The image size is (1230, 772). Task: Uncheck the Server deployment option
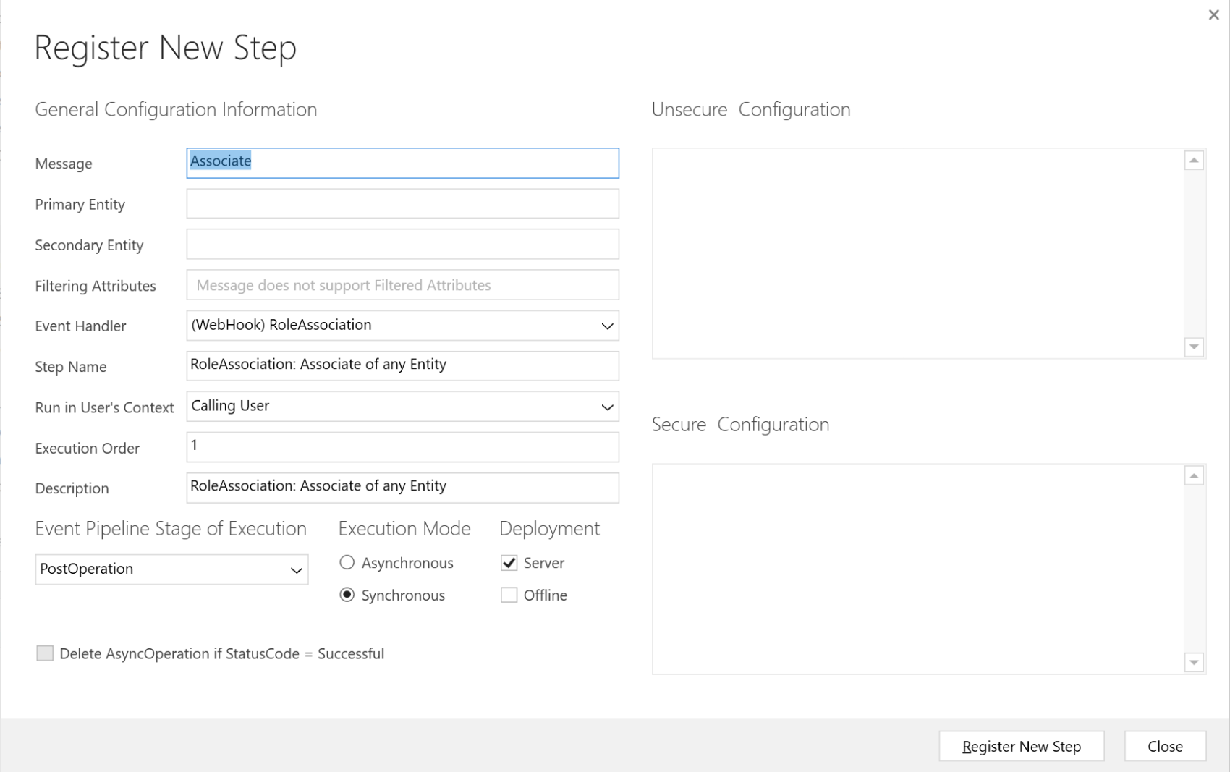[x=509, y=562]
